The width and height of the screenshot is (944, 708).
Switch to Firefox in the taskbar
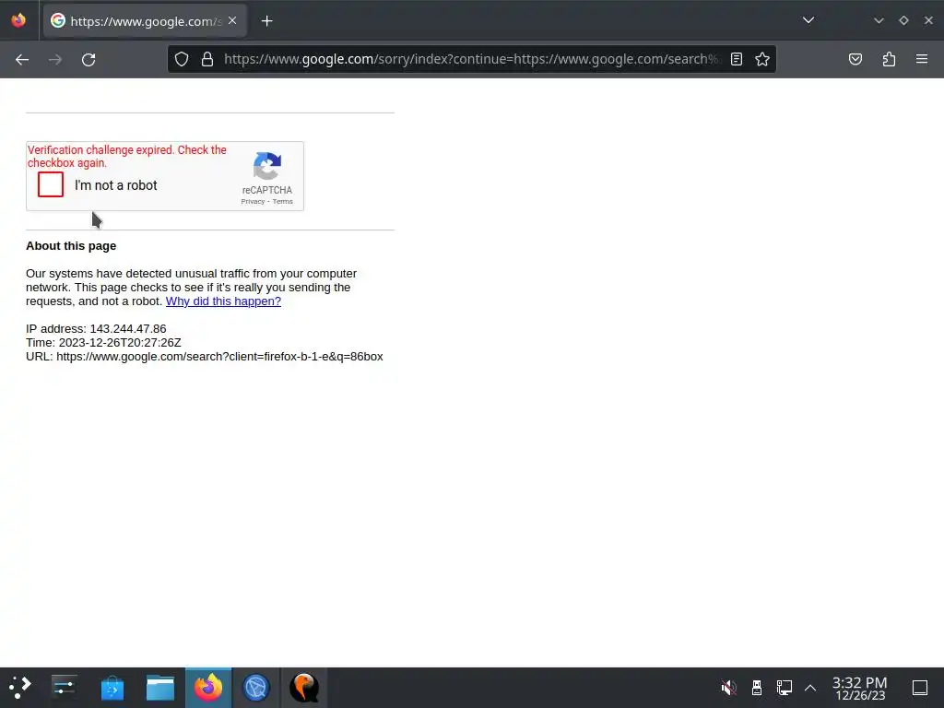point(208,688)
